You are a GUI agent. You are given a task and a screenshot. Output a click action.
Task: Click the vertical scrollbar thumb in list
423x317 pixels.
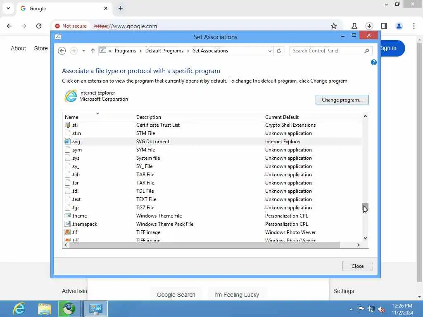[365, 208]
